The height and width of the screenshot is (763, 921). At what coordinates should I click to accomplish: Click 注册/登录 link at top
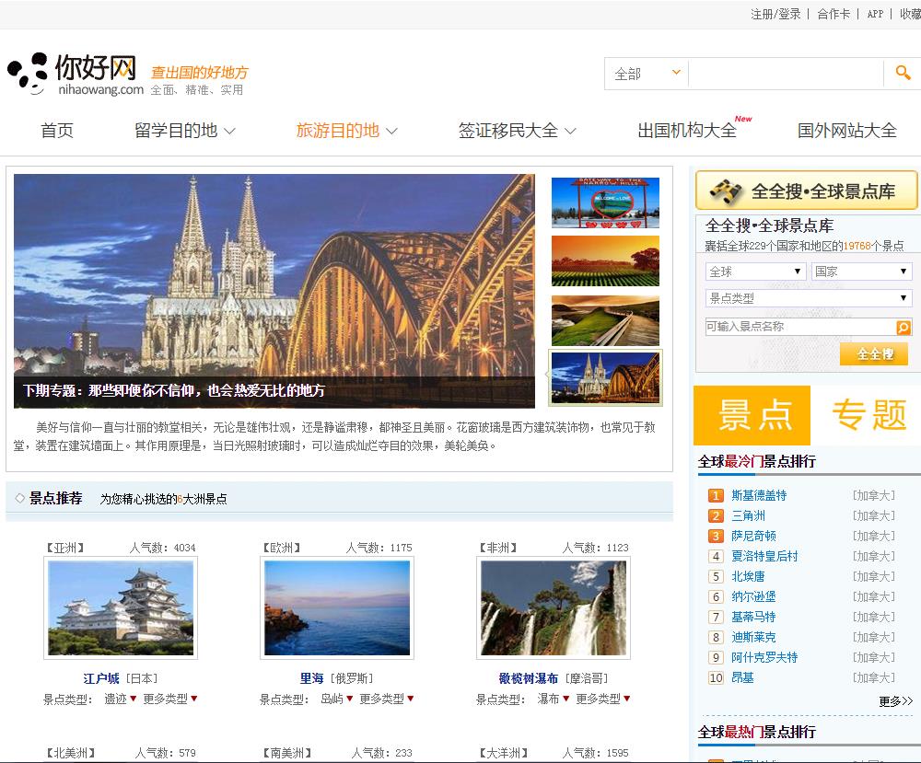point(775,14)
